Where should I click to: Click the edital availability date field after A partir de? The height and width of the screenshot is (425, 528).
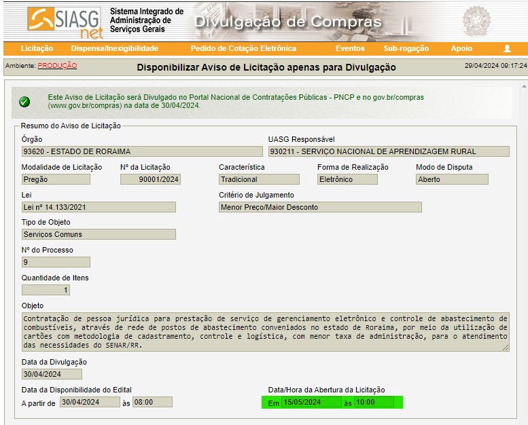tap(90, 402)
